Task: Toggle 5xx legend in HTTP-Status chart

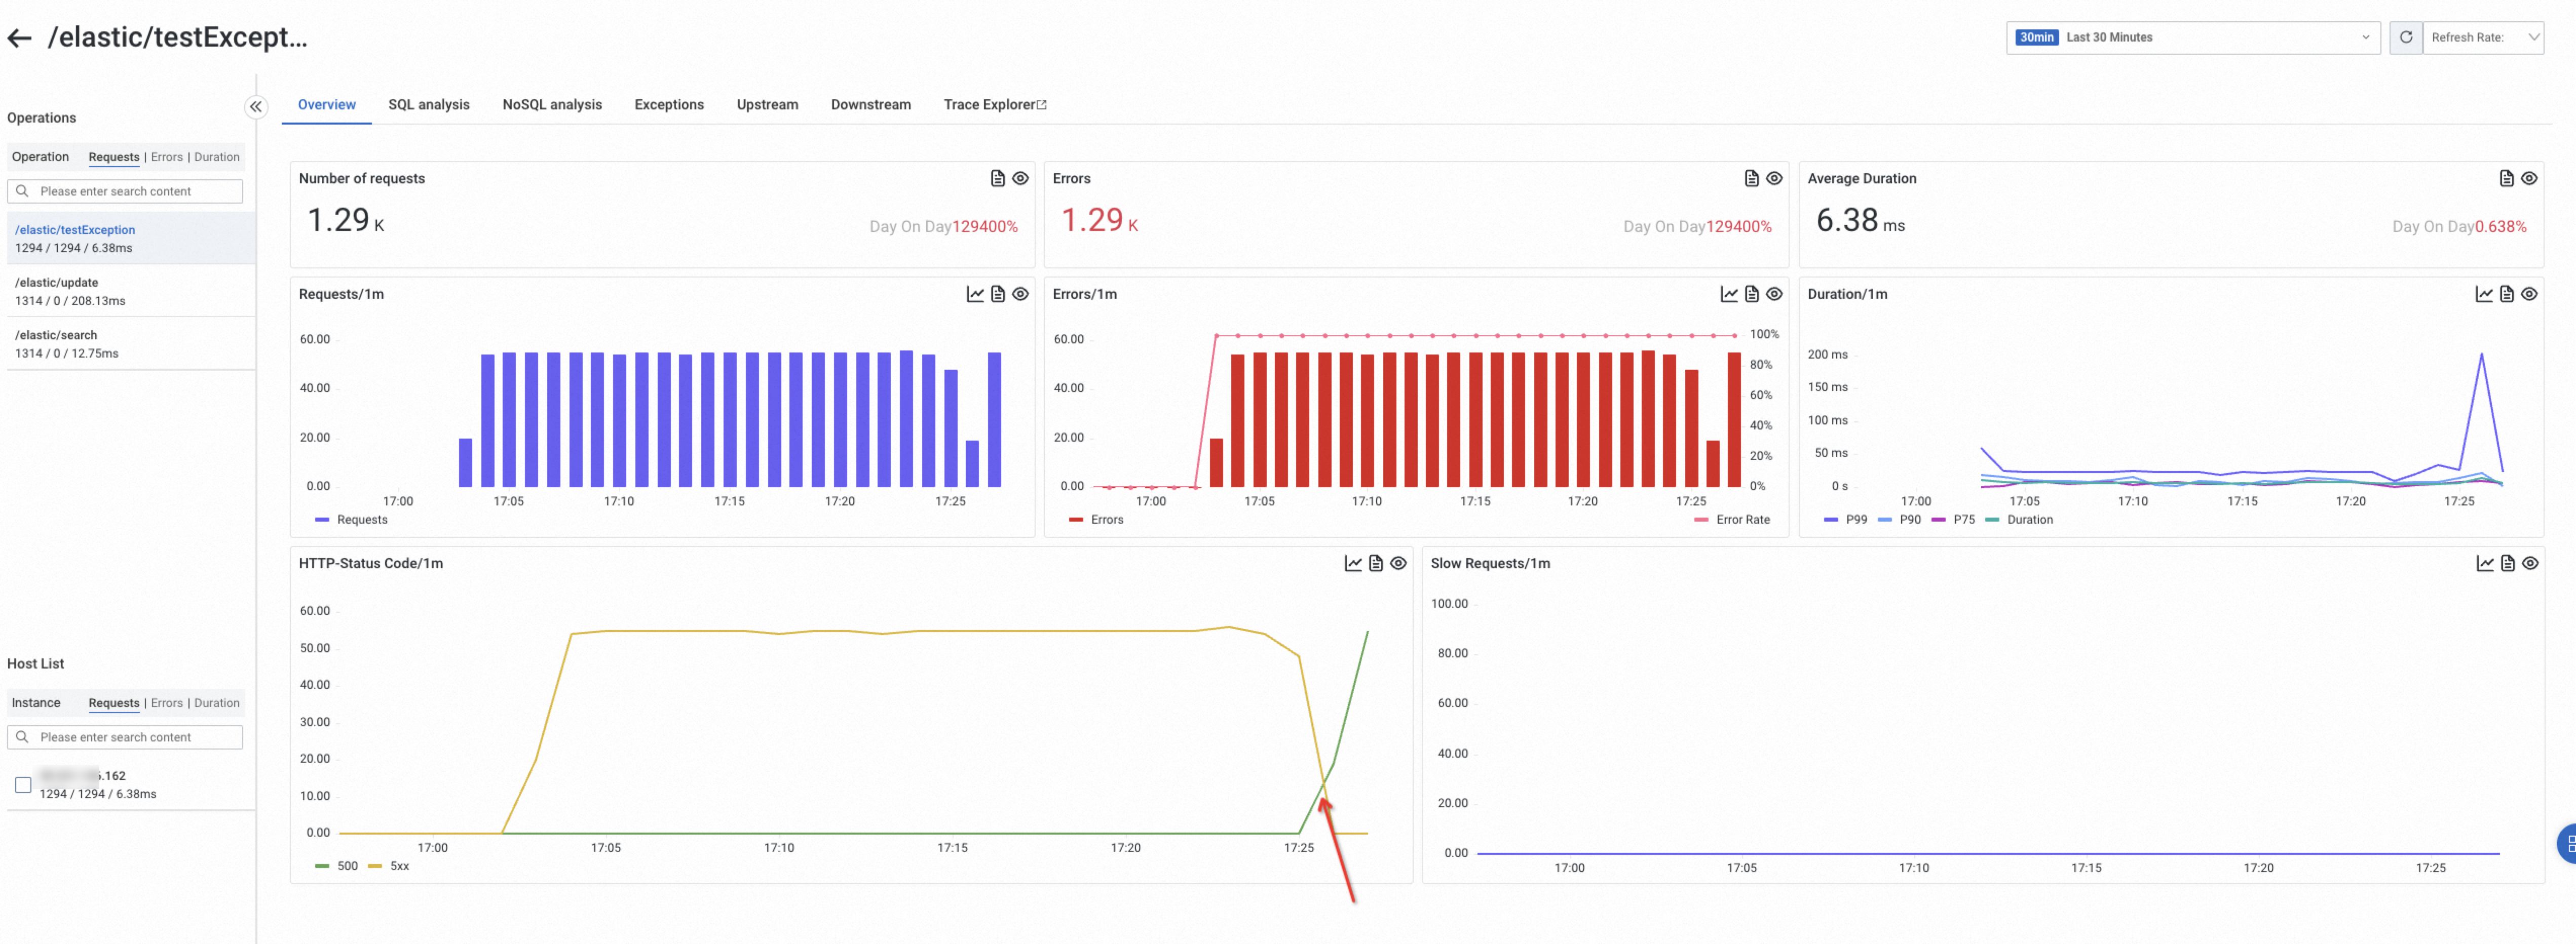Action: click(389, 866)
